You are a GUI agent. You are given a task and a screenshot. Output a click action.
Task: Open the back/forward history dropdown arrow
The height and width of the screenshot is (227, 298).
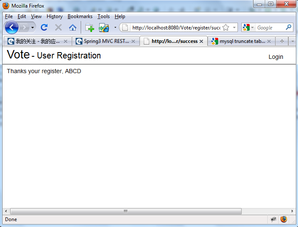tap(33, 28)
